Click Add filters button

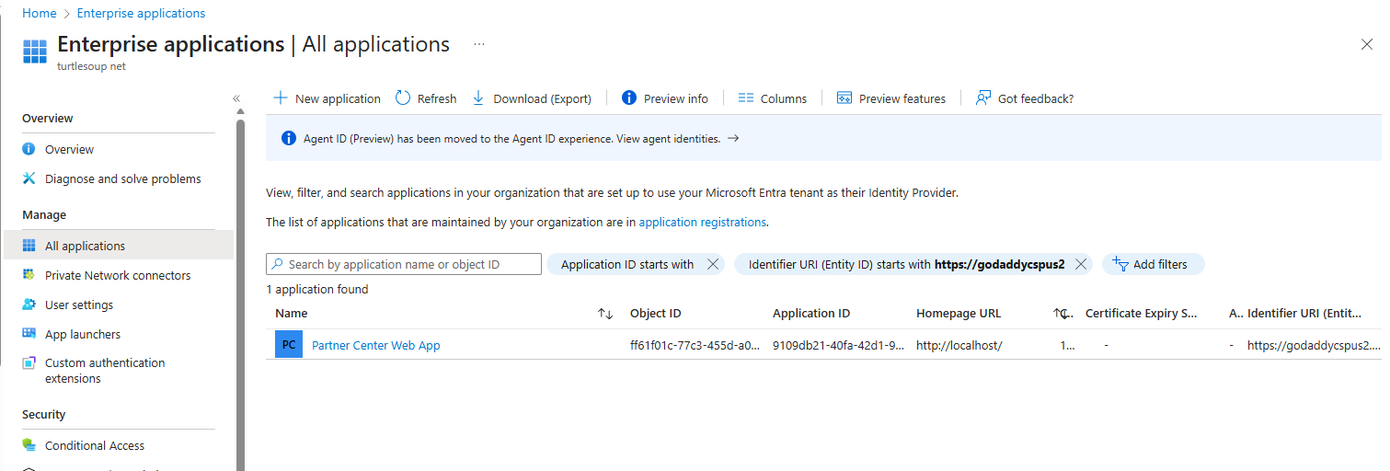[1153, 264]
